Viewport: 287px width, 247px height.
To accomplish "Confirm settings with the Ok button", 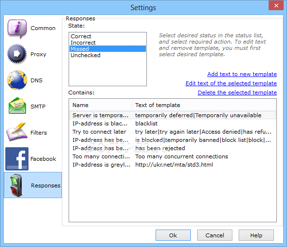I will pyautogui.click(x=173, y=235).
